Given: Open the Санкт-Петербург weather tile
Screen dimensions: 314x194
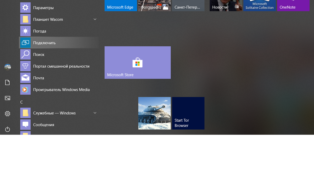Looking at the screenshot, I should pyautogui.click(x=188, y=6).
